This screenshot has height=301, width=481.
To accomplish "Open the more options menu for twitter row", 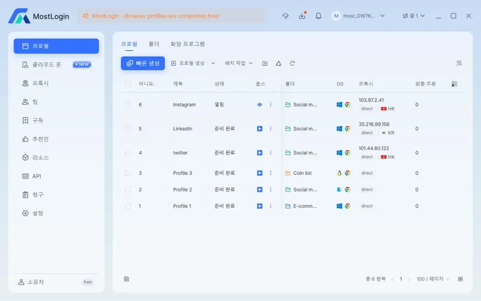I will point(271,153).
